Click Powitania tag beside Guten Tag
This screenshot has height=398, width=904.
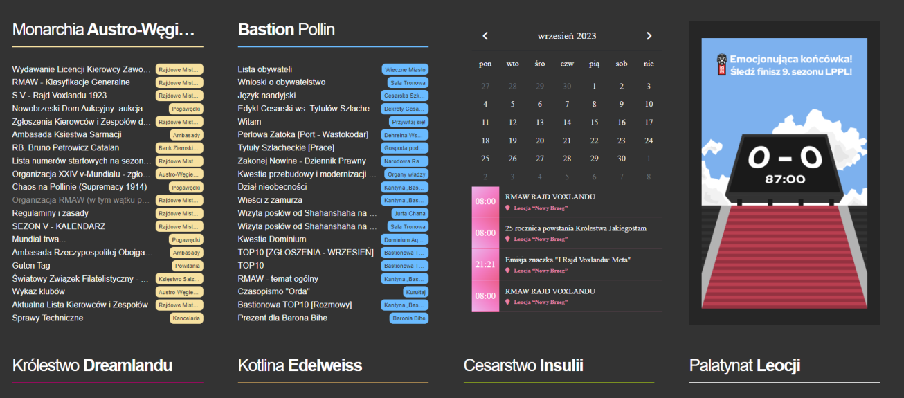(x=188, y=266)
